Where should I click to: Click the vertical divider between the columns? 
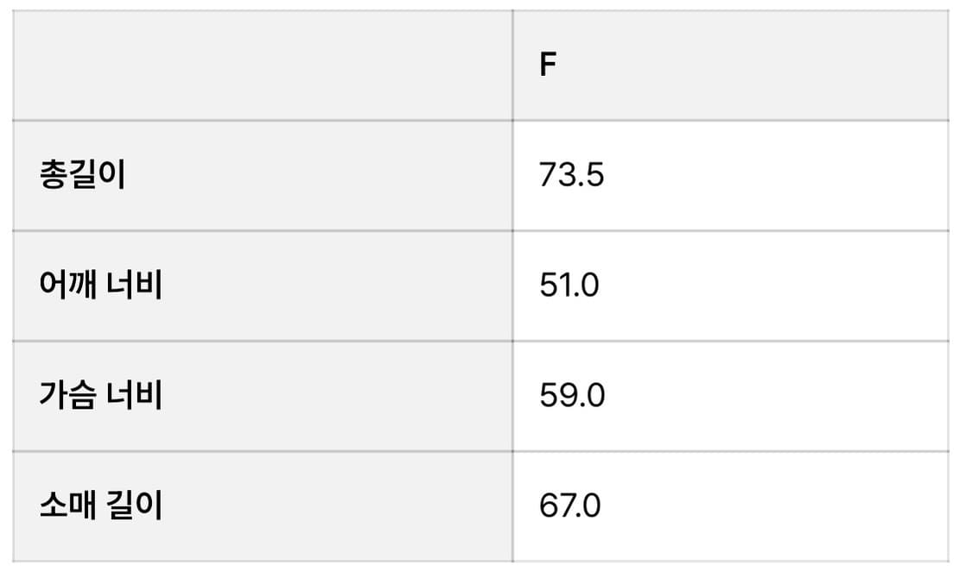tap(512, 285)
